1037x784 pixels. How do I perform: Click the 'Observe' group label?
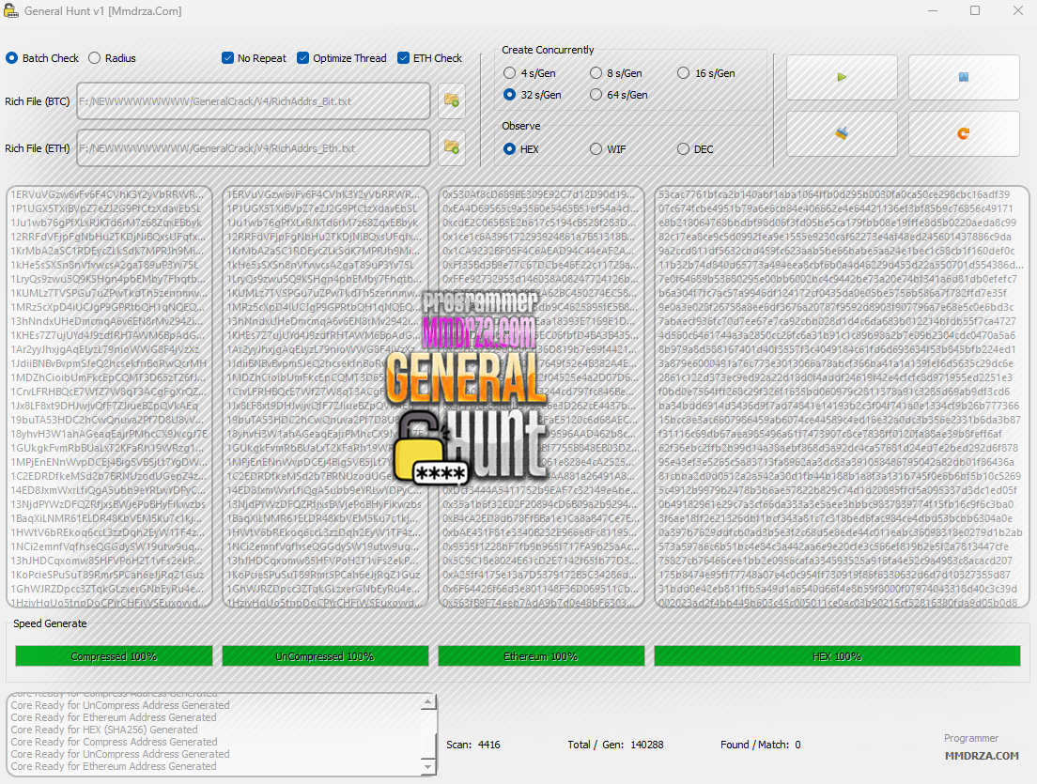[521, 126]
